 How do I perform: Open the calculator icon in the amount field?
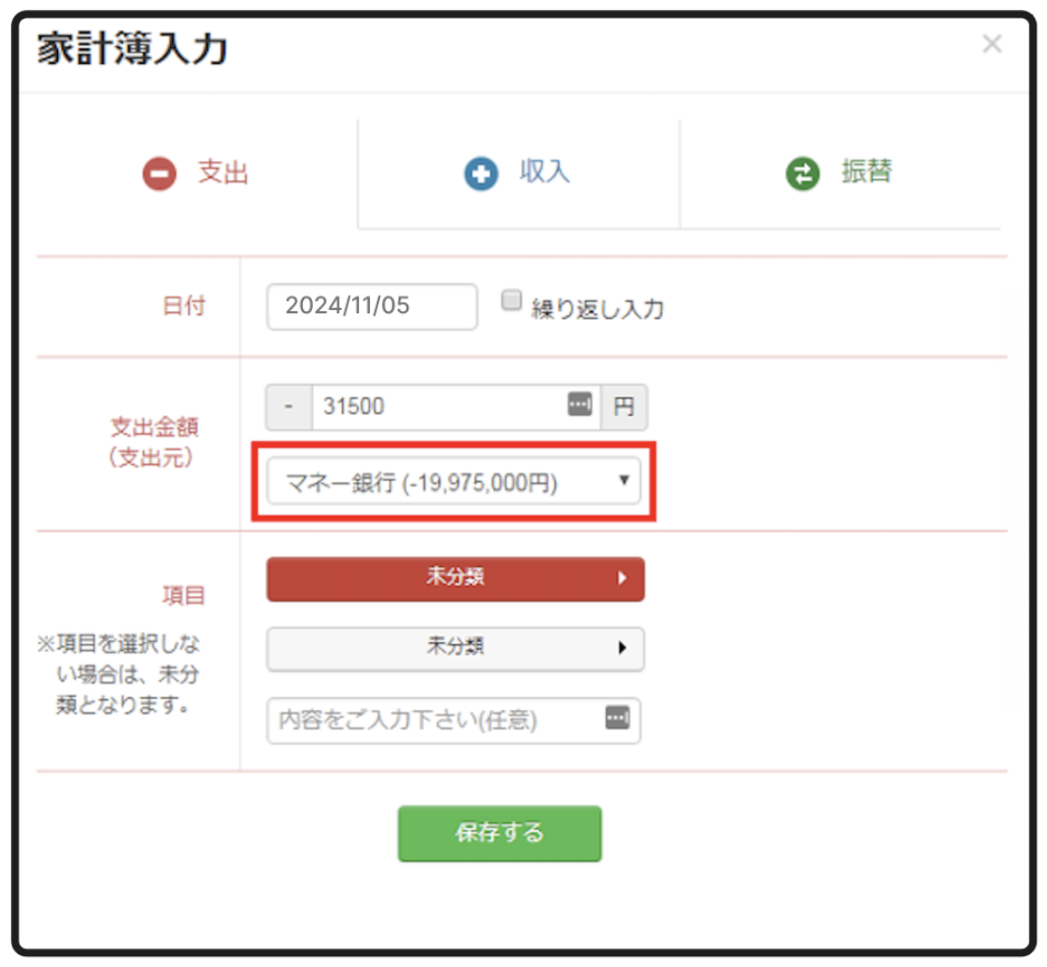[x=580, y=406]
